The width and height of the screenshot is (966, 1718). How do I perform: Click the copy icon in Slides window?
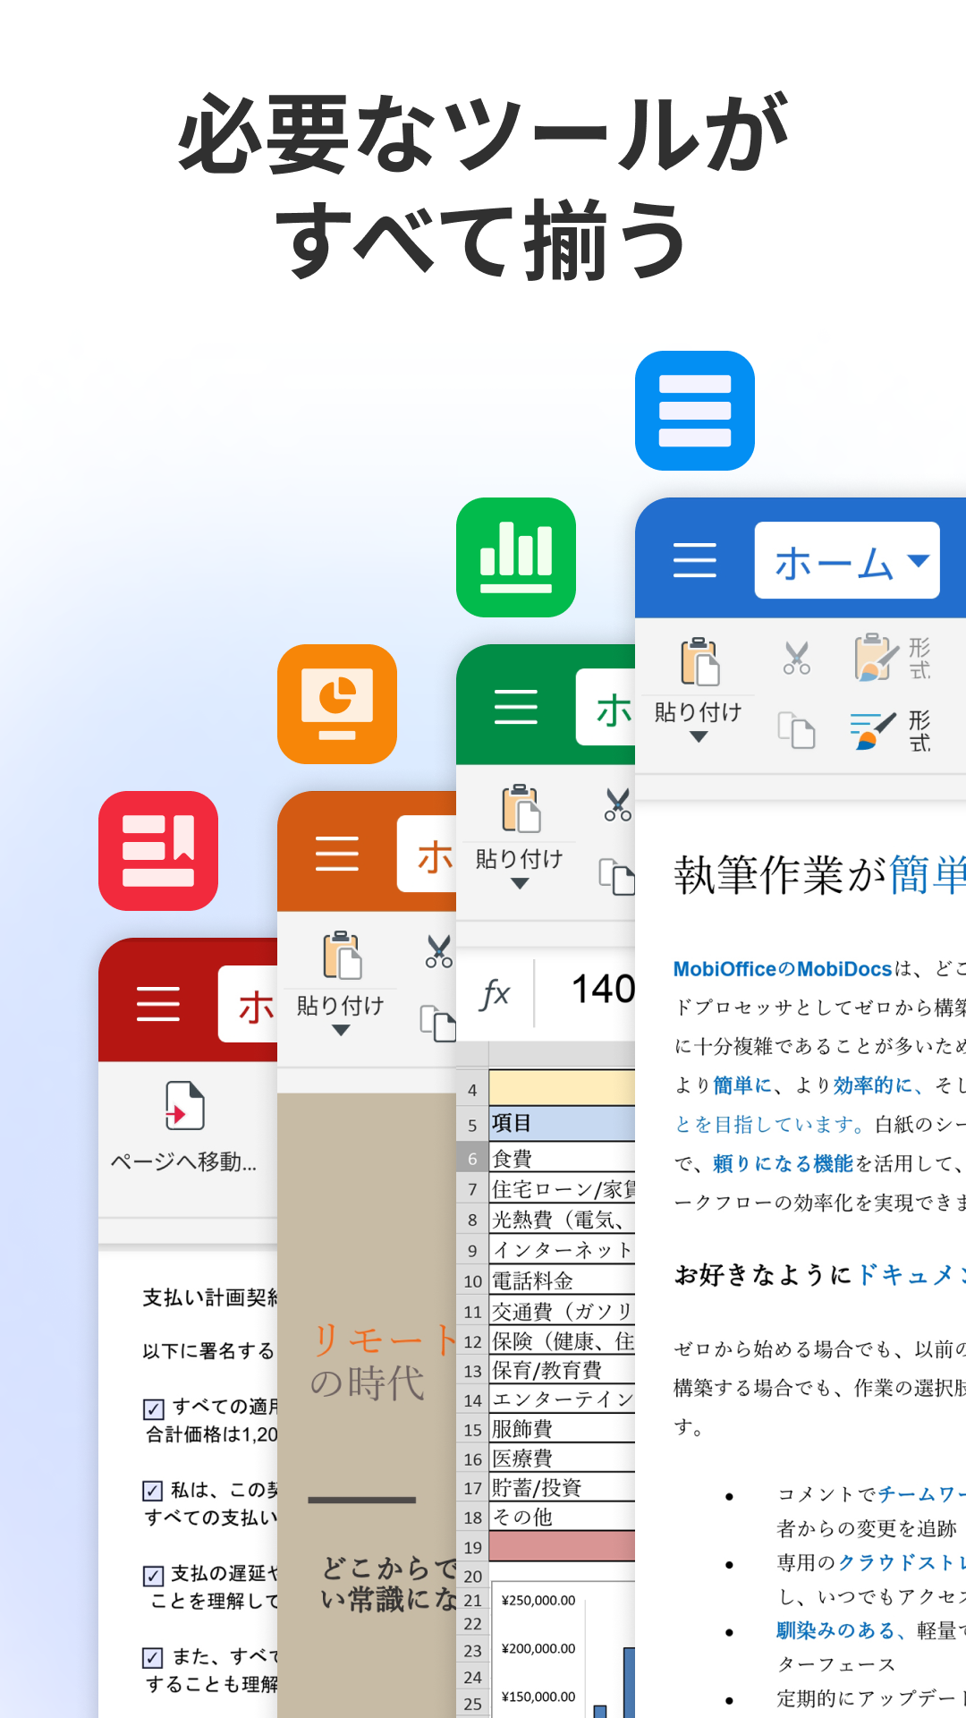438,1023
